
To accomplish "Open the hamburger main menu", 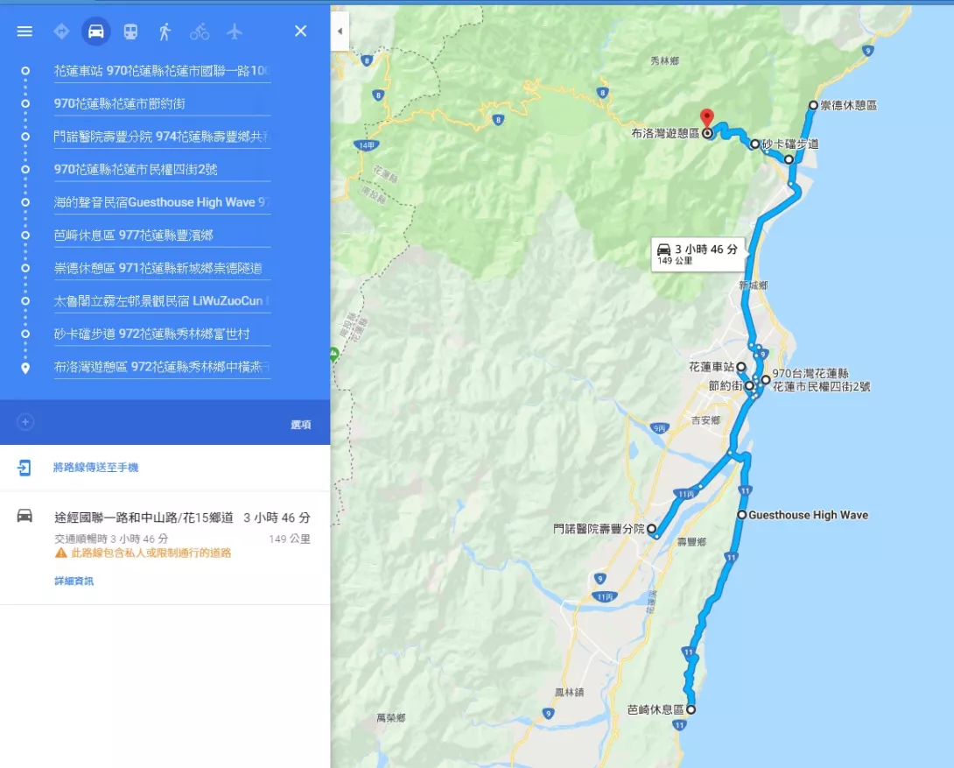I will tap(25, 31).
